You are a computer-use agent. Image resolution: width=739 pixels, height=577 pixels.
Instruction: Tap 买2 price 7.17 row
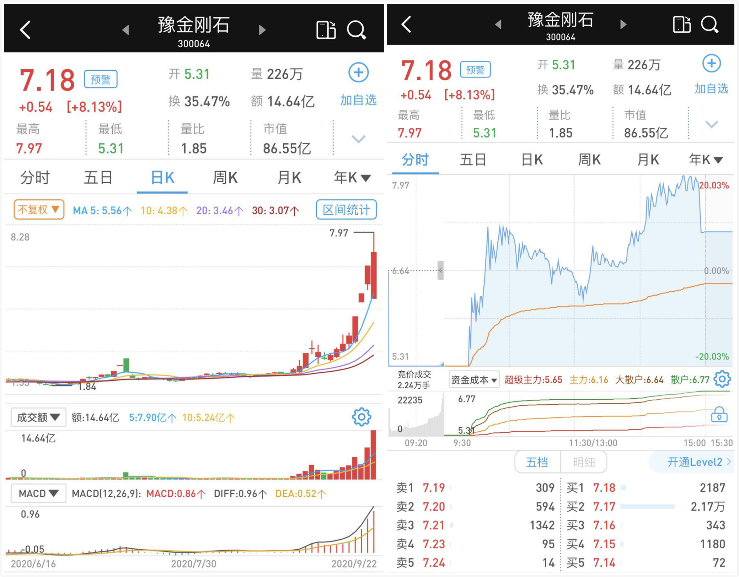pyautogui.click(x=646, y=506)
